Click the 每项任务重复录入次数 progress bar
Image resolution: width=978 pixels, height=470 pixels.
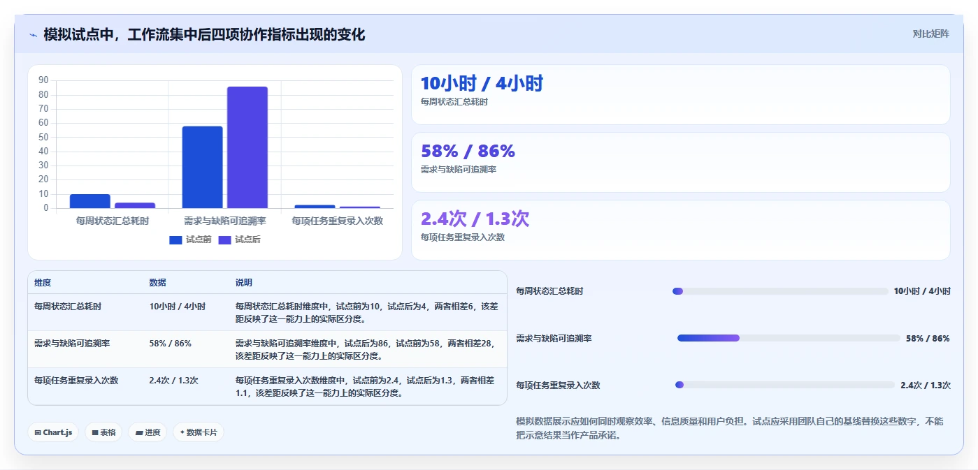point(785,385)
